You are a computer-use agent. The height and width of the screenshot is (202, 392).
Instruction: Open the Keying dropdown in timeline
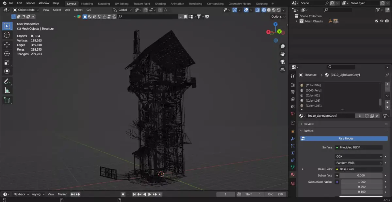pyautogui.click(x=38, y=194)
